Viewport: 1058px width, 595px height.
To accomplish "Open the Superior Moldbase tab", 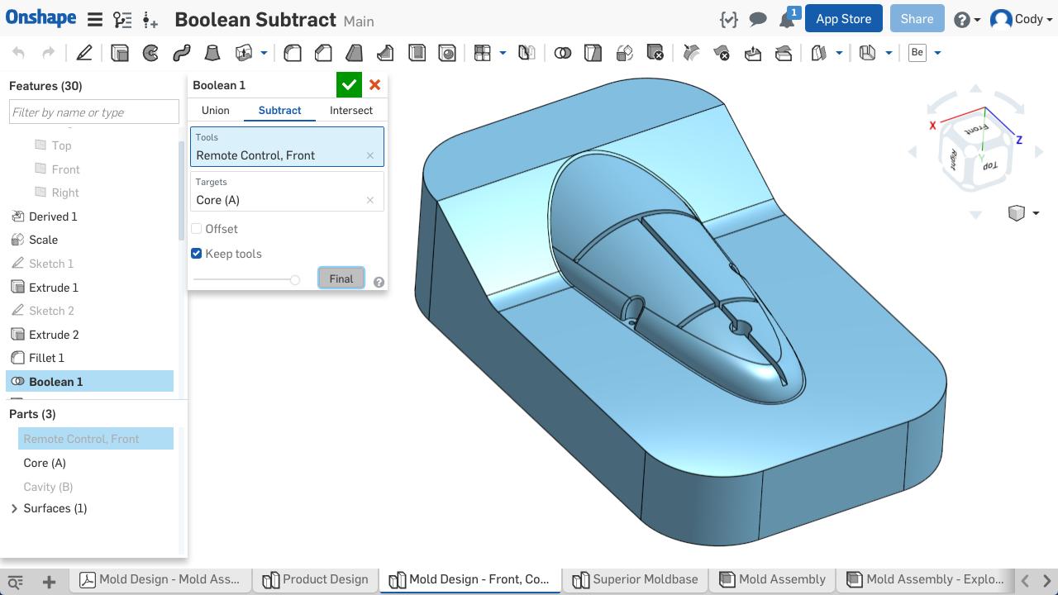I will (x=635, y=579).
